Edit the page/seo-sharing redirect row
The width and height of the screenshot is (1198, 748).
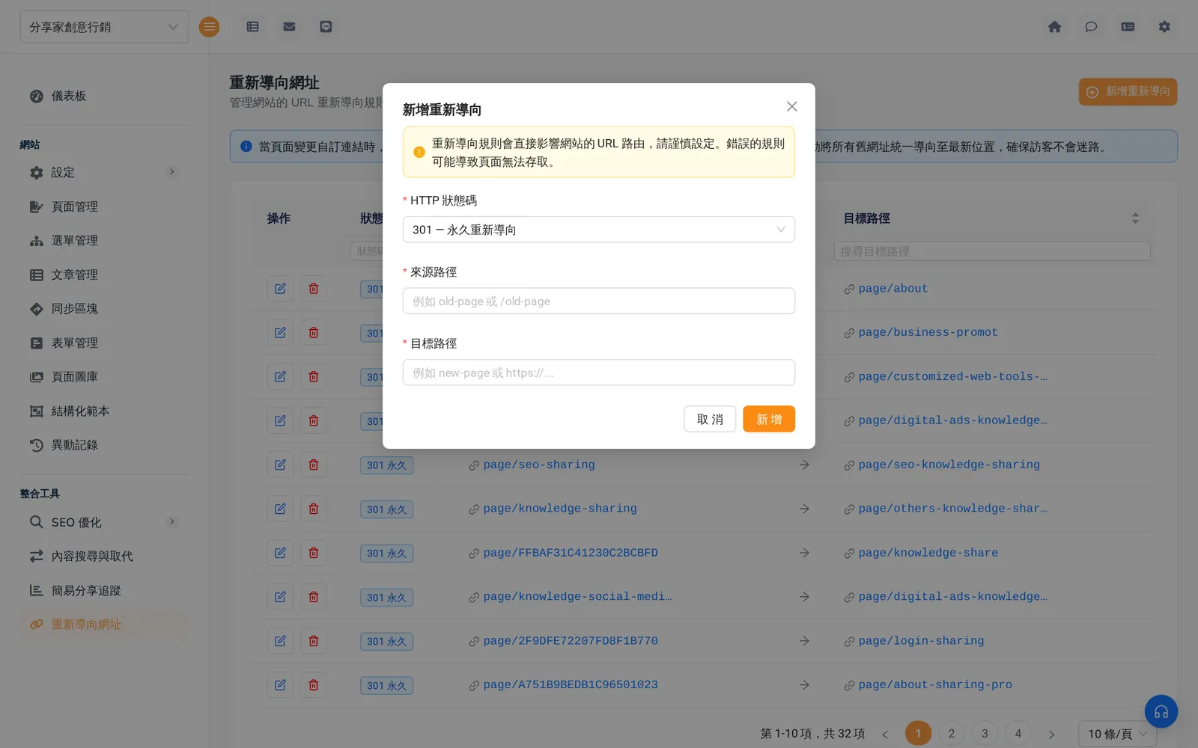280,465
